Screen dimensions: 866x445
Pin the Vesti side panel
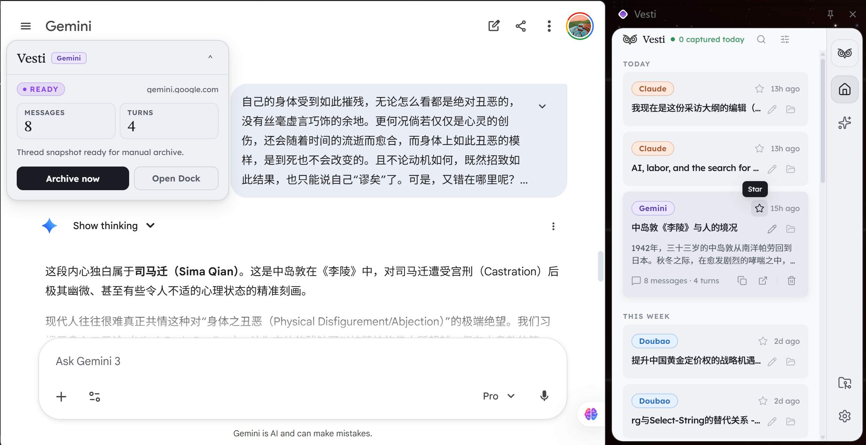click(830, 14)
